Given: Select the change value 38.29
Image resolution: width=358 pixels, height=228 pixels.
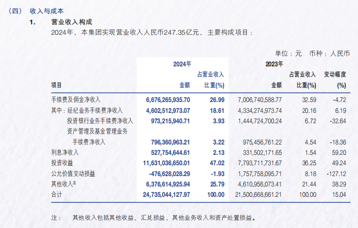Looking at the screenshot, I should tap(339, 184).
